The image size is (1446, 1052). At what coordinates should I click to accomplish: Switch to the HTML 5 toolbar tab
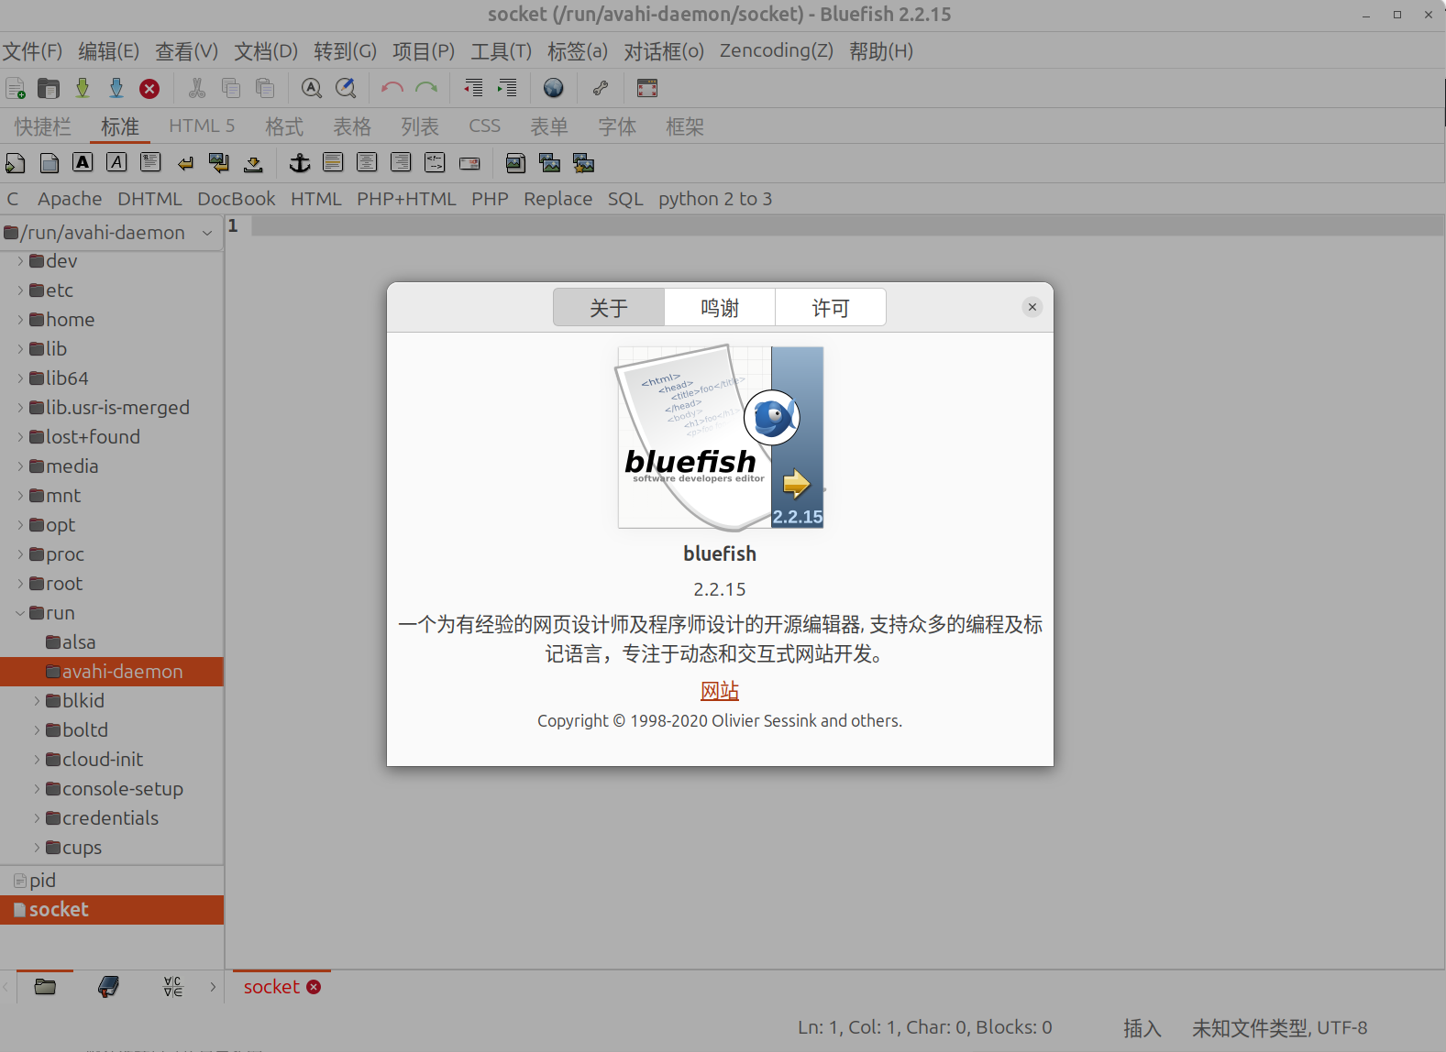[x=202, y=126]
